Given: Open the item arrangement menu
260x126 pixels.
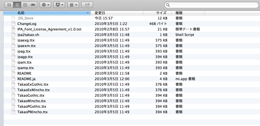Looking at the screenshot, I should coord(73,5).
